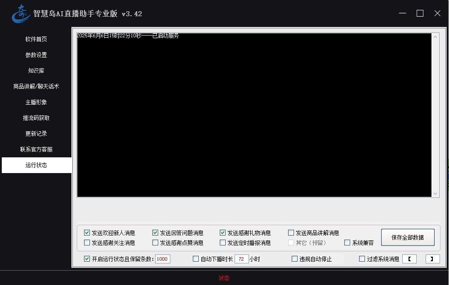Enable the 发送商品讲解消息 checkbox
Screen dimensions: 449x285
(x=291, y=233)
